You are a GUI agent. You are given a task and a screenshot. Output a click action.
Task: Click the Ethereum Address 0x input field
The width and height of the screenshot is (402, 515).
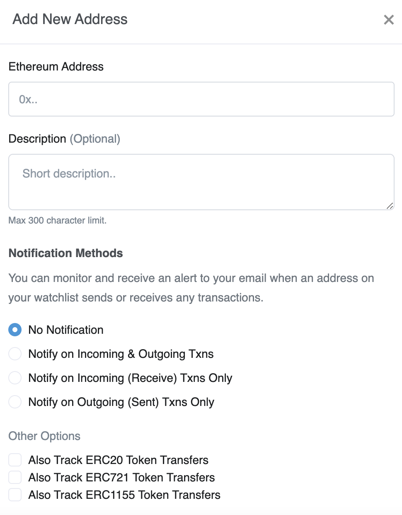(201, 99)
